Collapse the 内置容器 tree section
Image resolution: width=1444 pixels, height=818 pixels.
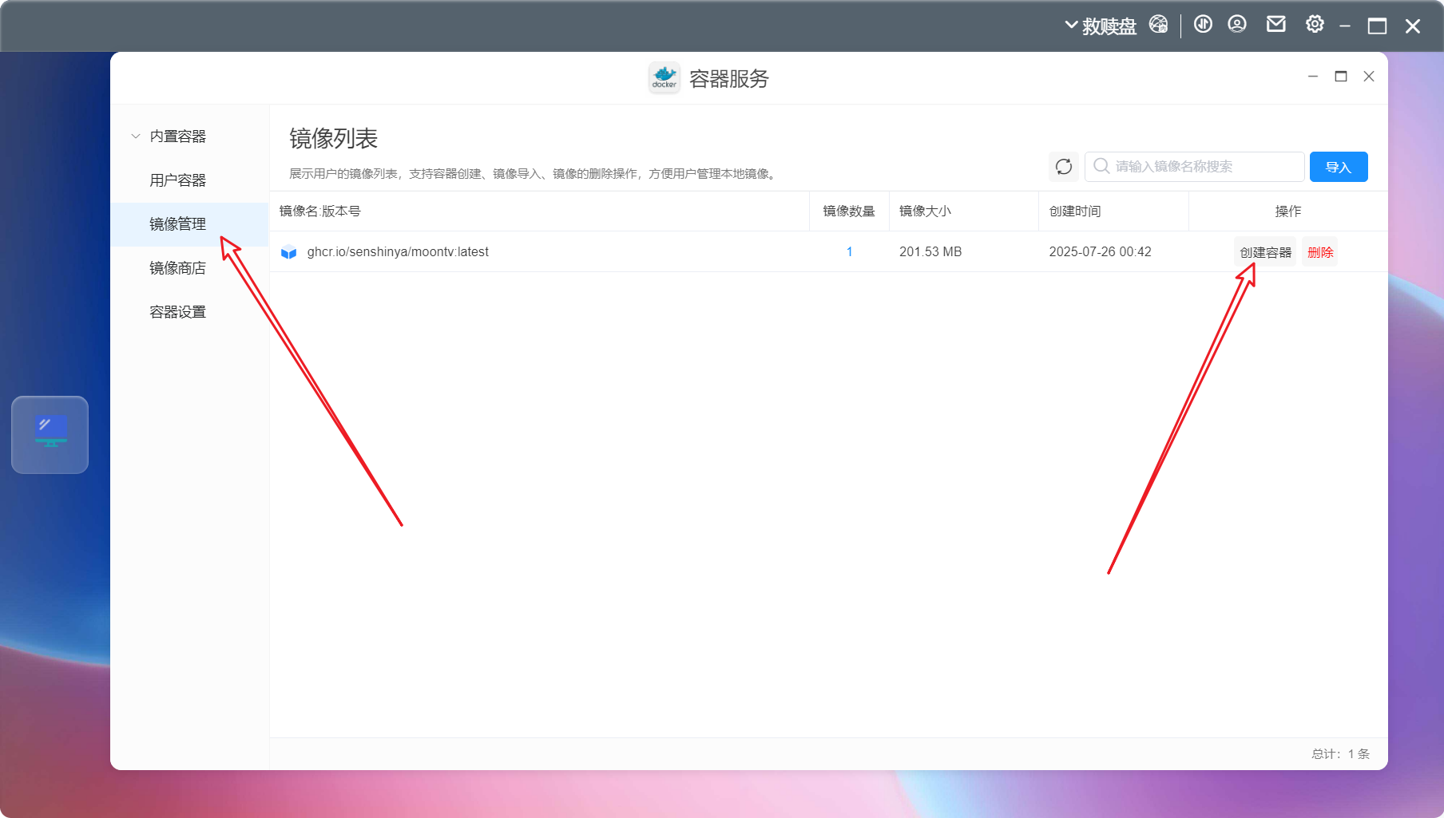(136, 136)
